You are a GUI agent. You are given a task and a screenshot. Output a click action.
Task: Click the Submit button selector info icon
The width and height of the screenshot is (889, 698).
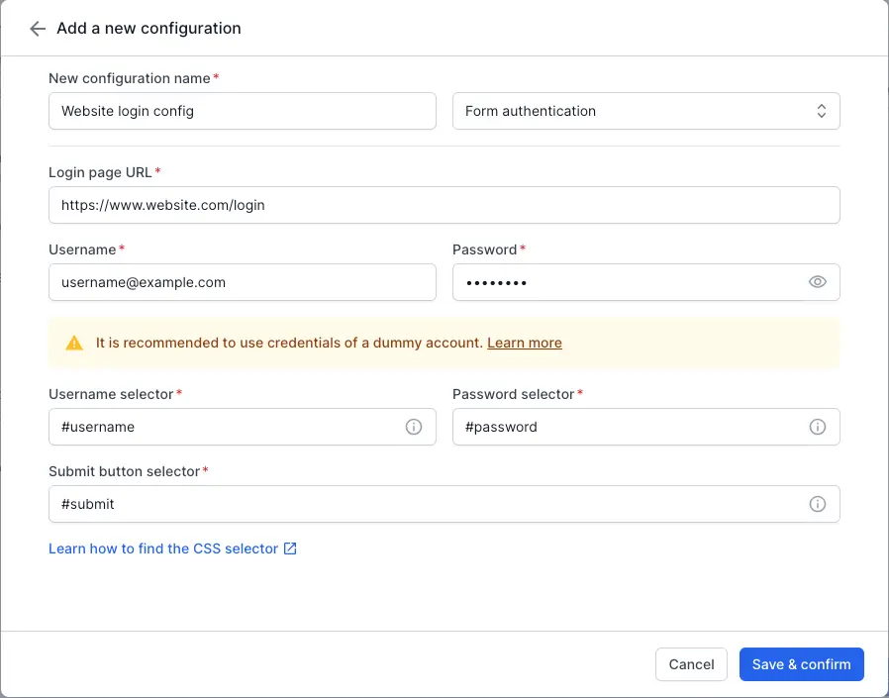coord(818,504)
